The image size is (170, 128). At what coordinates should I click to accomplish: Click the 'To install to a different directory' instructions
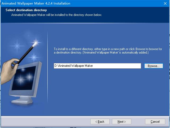pyautogui.click(x=108, y=51)
